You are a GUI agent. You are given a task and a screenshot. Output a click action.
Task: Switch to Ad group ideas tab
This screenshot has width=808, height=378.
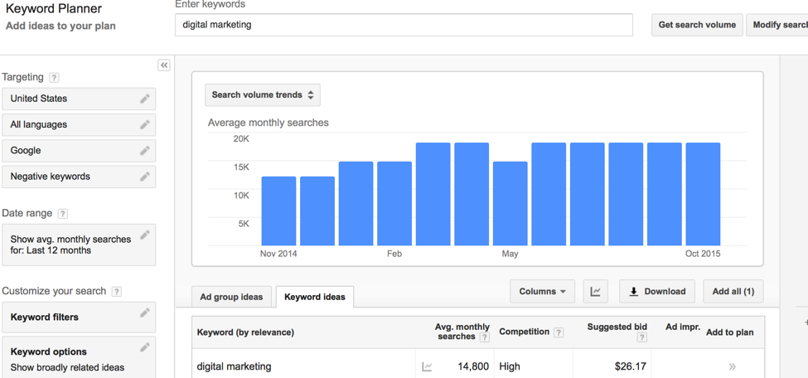point(231,297)
